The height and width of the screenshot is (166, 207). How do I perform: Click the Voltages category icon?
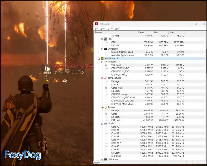pyautogui.click(x=106, y=62)
